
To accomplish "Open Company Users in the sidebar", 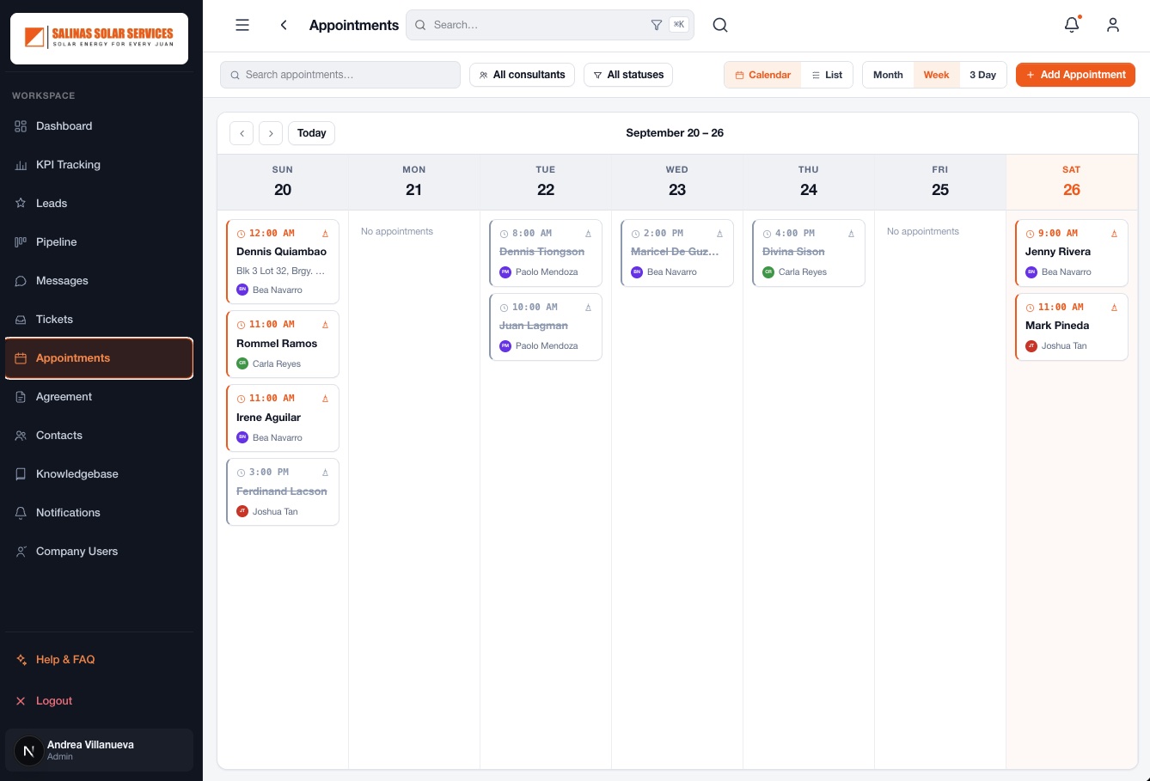I will (x=99, y=552).
